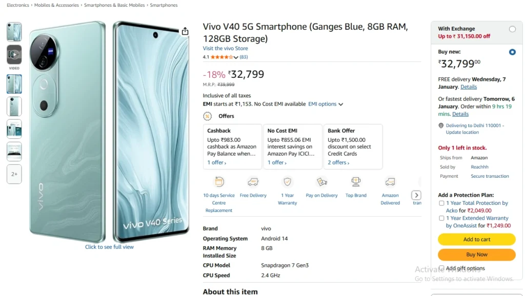
Task: Go to Mobiles & Accessories breadcrumb
Action: coord(56,5)
